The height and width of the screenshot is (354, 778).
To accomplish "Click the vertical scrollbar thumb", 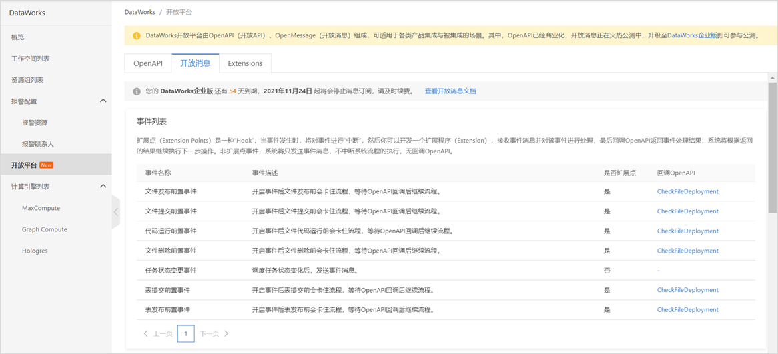I will [x=771, y=148].
